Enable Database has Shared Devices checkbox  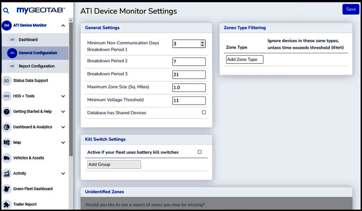click(204, 113)
